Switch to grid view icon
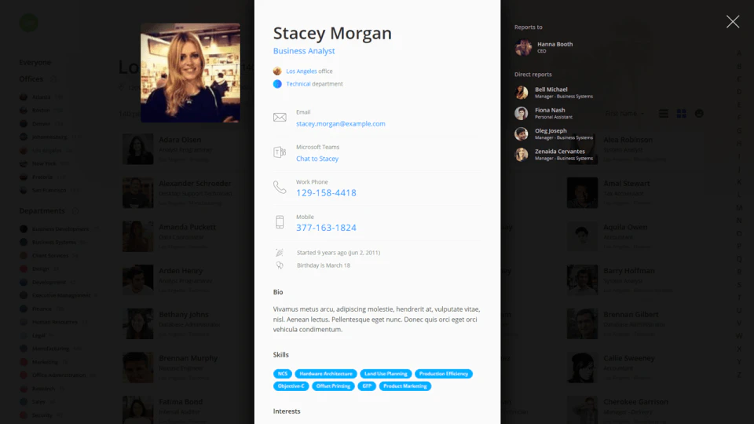 [x=682, y=113]
